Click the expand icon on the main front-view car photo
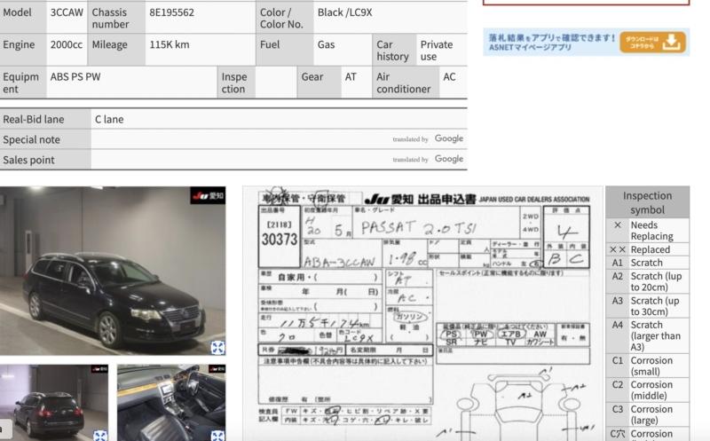Screen dimensions: 710x441 click(217, 348)
